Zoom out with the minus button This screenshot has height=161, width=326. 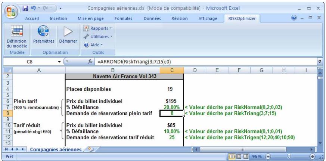[268, 156]
